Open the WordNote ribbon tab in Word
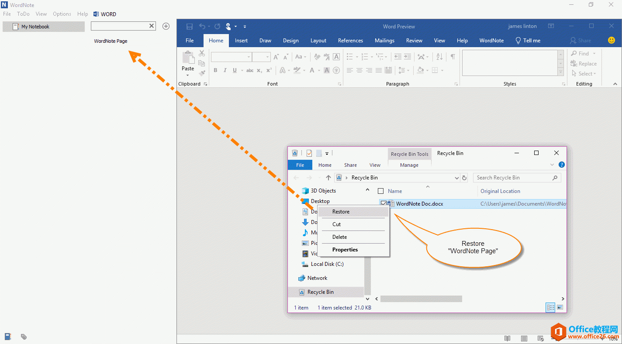The height and width of the screenshot is (344, 622). pyautogui.click(x=491, y=41)
